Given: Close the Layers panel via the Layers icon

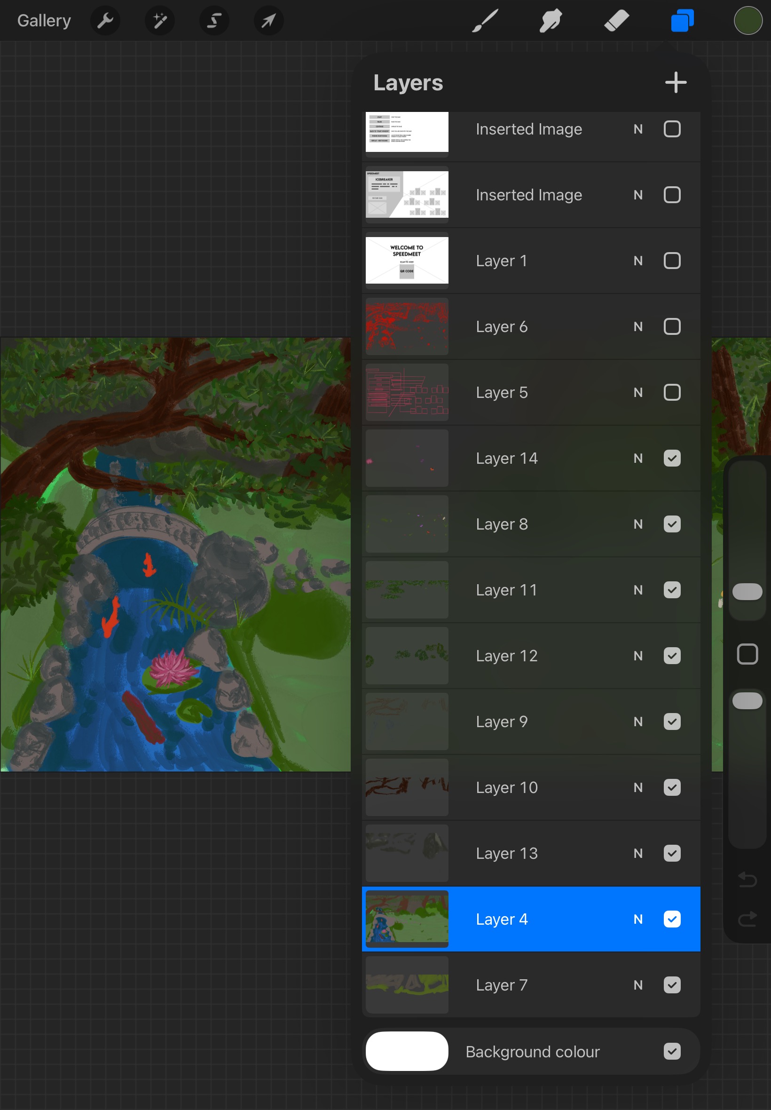Looking at the screenshot, I should 682,21.
